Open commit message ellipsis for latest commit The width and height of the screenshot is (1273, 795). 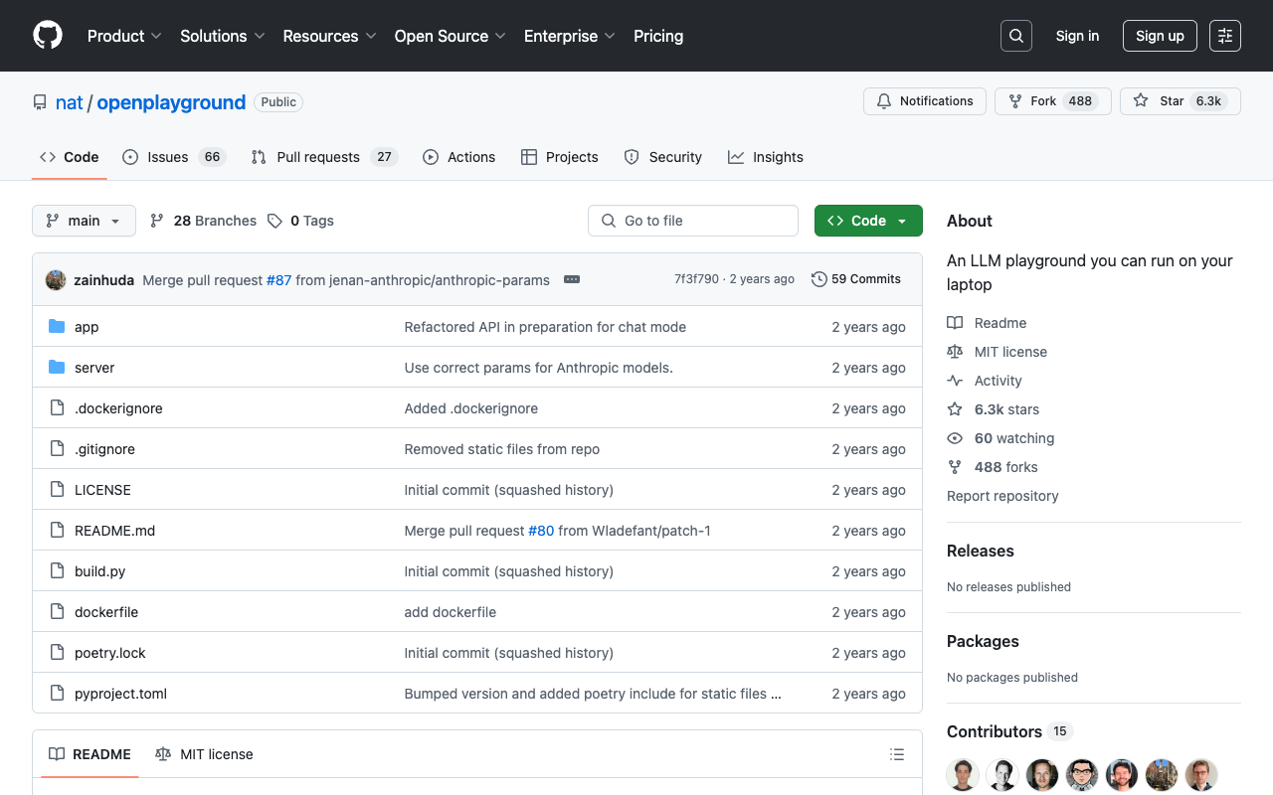(572, 280)
